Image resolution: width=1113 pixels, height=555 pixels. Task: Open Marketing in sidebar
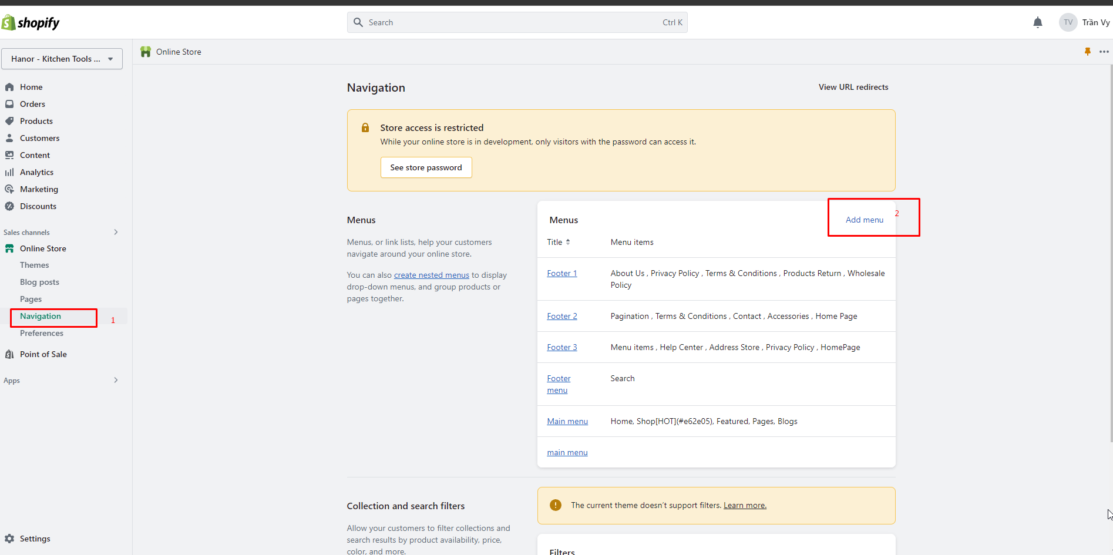click(x=39, y=189)
